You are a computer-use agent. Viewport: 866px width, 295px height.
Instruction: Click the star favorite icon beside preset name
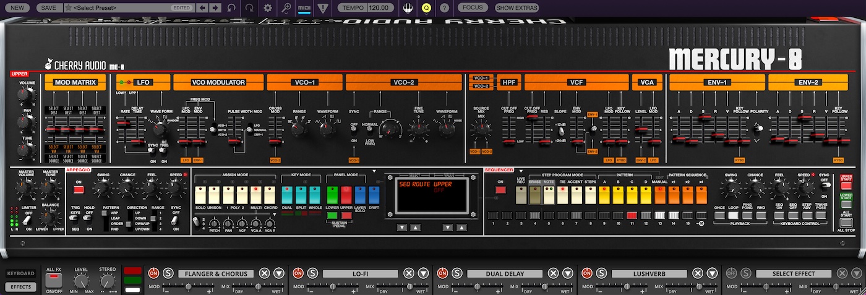pos(67,8)
